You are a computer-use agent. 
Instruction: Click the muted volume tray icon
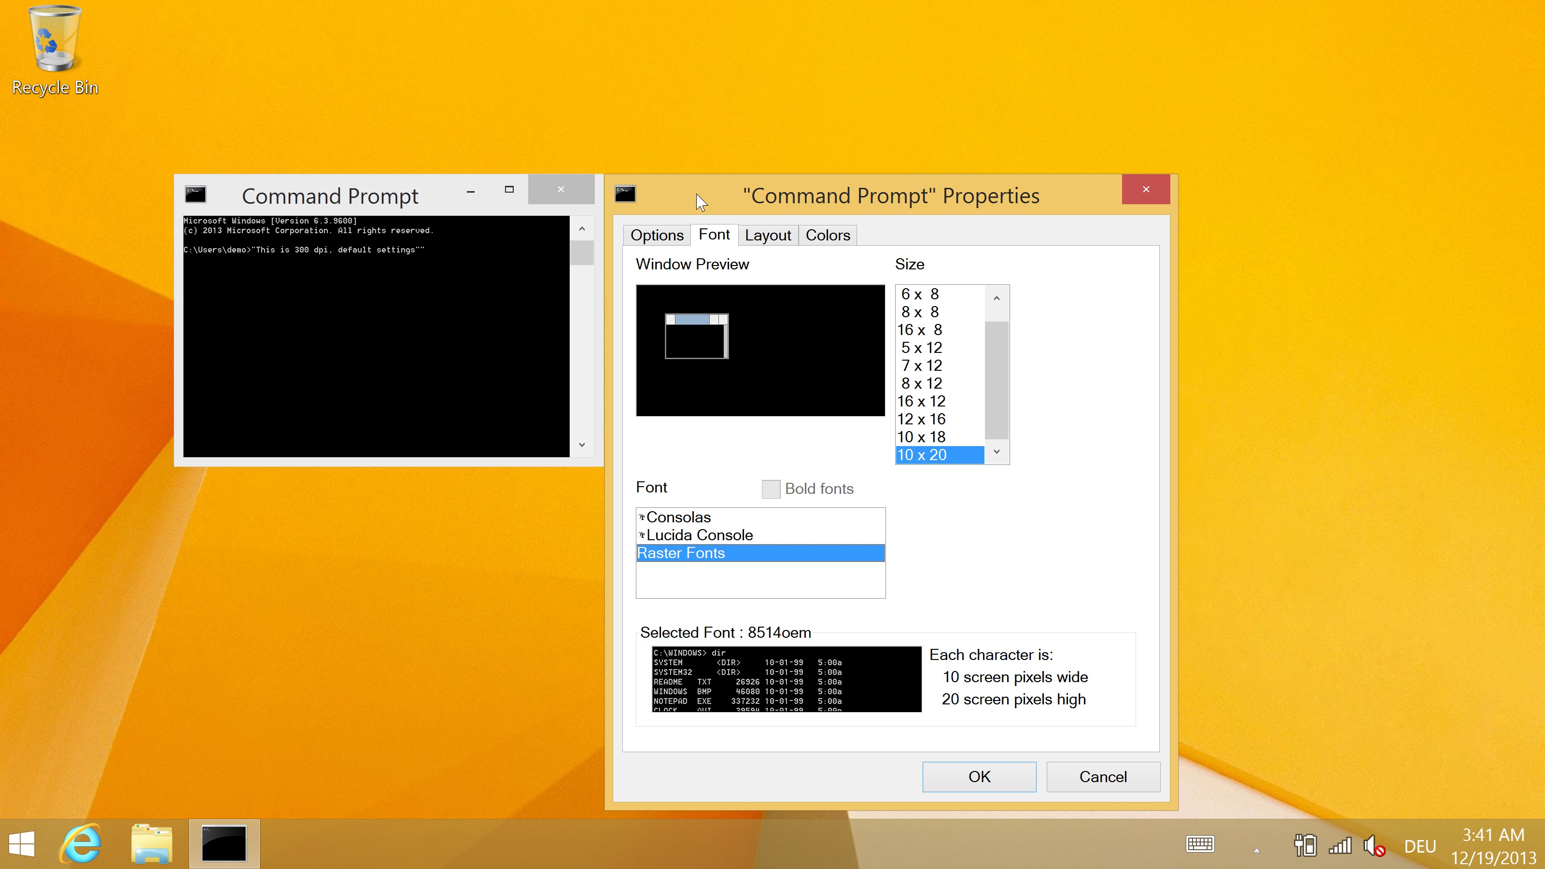click(x=1374, y=846)
